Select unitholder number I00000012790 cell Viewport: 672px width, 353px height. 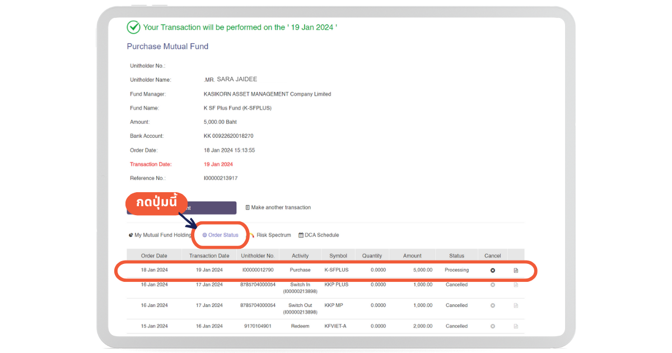[258, 270]
